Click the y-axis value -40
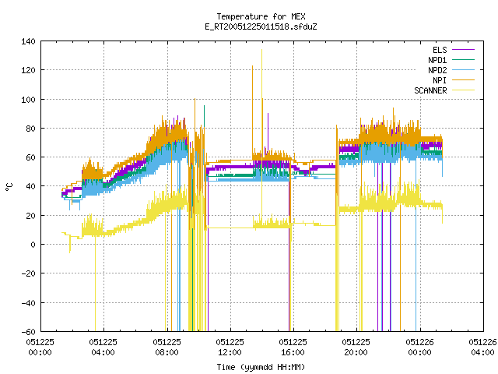This screenshot has width=498, height=374. (28, 303)
